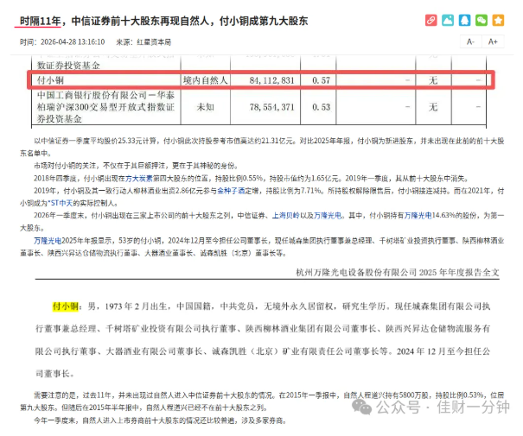Open the 金种子酒 stock link
The height and width of the screenshot is (436, 523).
pyautogui.click(x=231, y=191)
